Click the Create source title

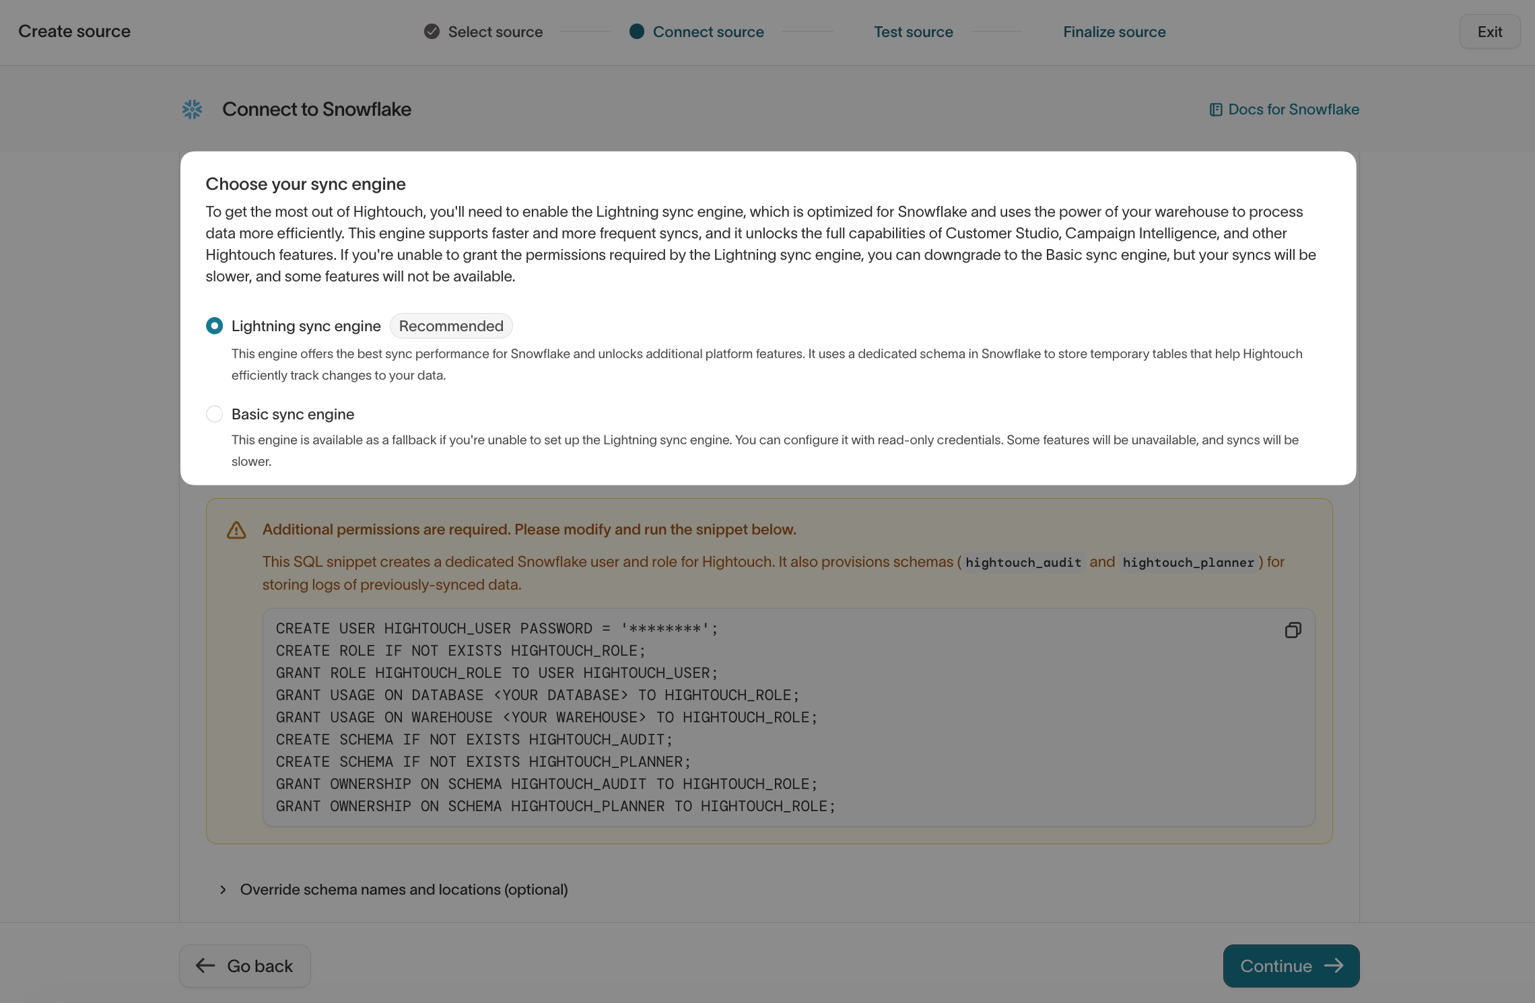click(x=74, y=32)
